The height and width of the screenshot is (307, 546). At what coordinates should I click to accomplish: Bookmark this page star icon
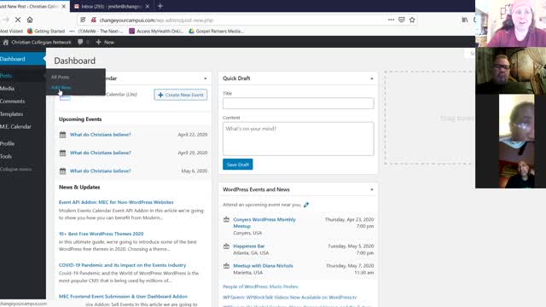point(412,20)
